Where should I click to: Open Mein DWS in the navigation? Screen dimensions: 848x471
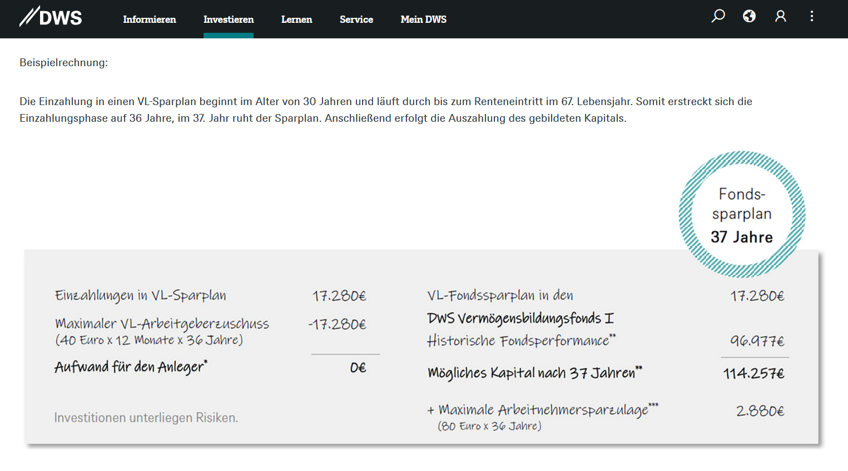pyautogui.click(x=423, y=19)
